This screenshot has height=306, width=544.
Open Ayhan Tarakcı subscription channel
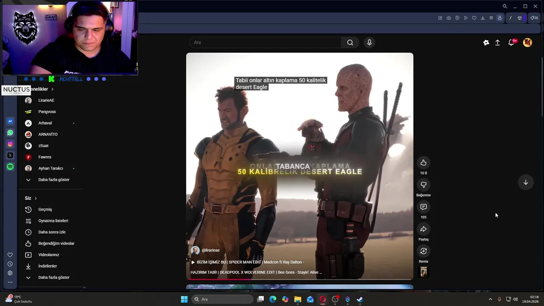tap(50, 168)
